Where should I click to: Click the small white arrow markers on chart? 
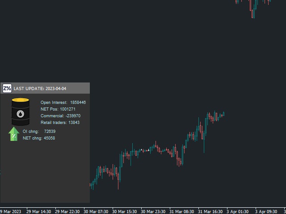tap(145, 150)
